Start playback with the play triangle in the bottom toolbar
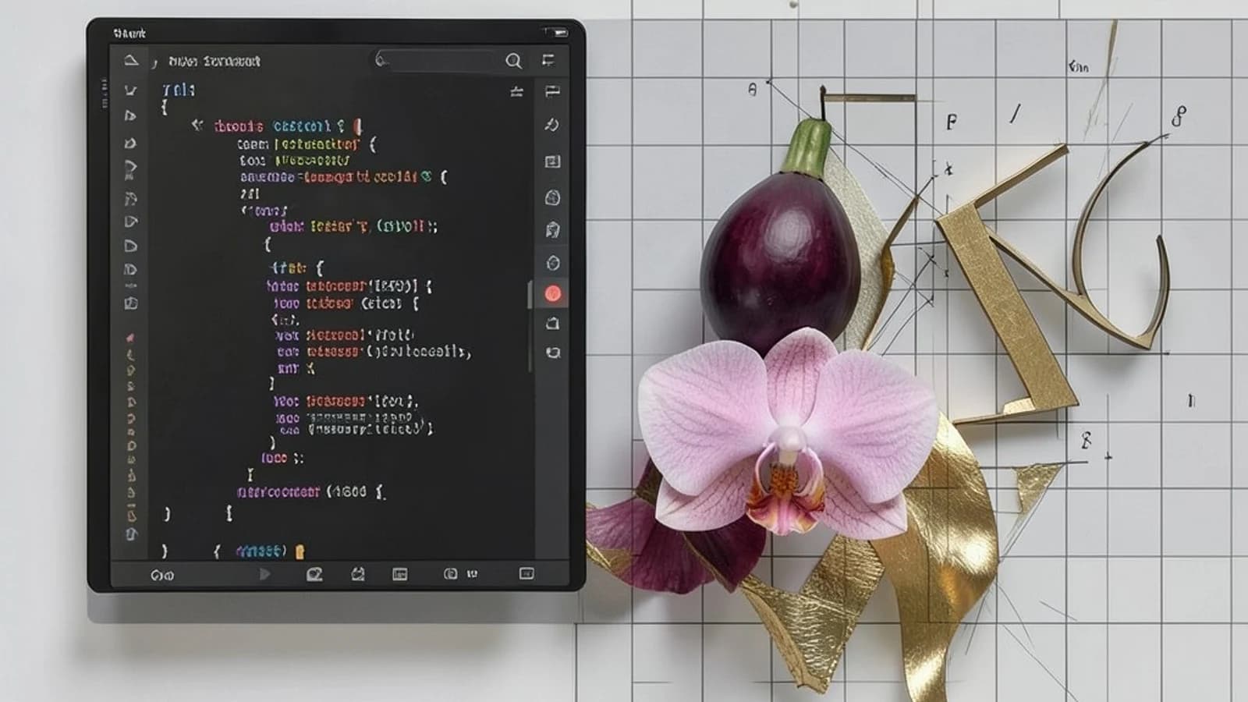1248x702 pixels. (264, 574)
